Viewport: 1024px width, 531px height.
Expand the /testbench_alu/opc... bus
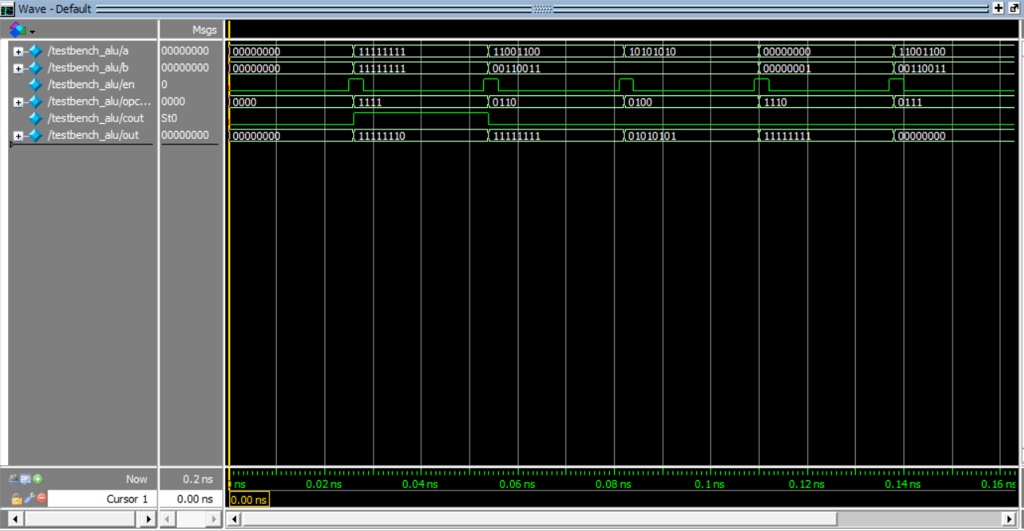click(x=18, y=102)
